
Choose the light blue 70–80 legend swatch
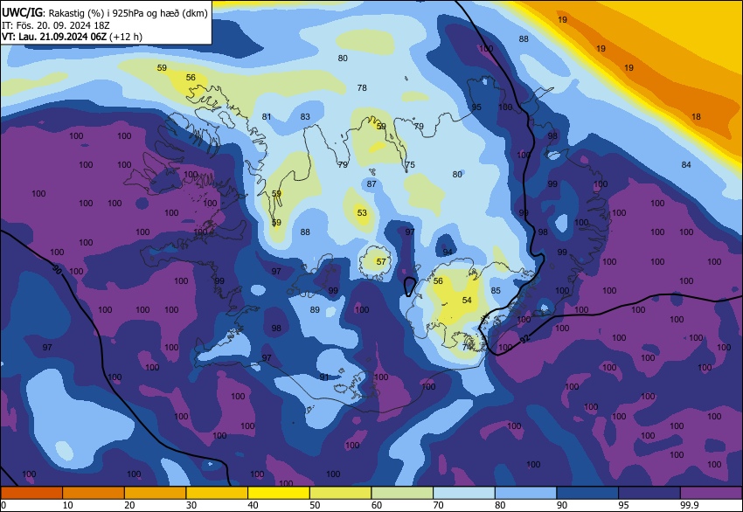point(464,493)
